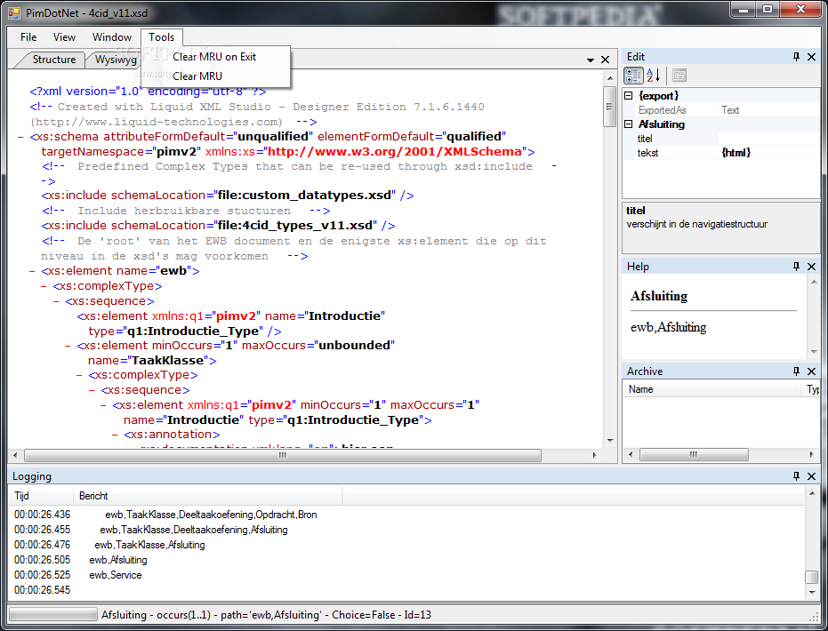This screenshot has width=828, height=631.
Task: Click editor scroll up arrow
Action: click(610, 78)
